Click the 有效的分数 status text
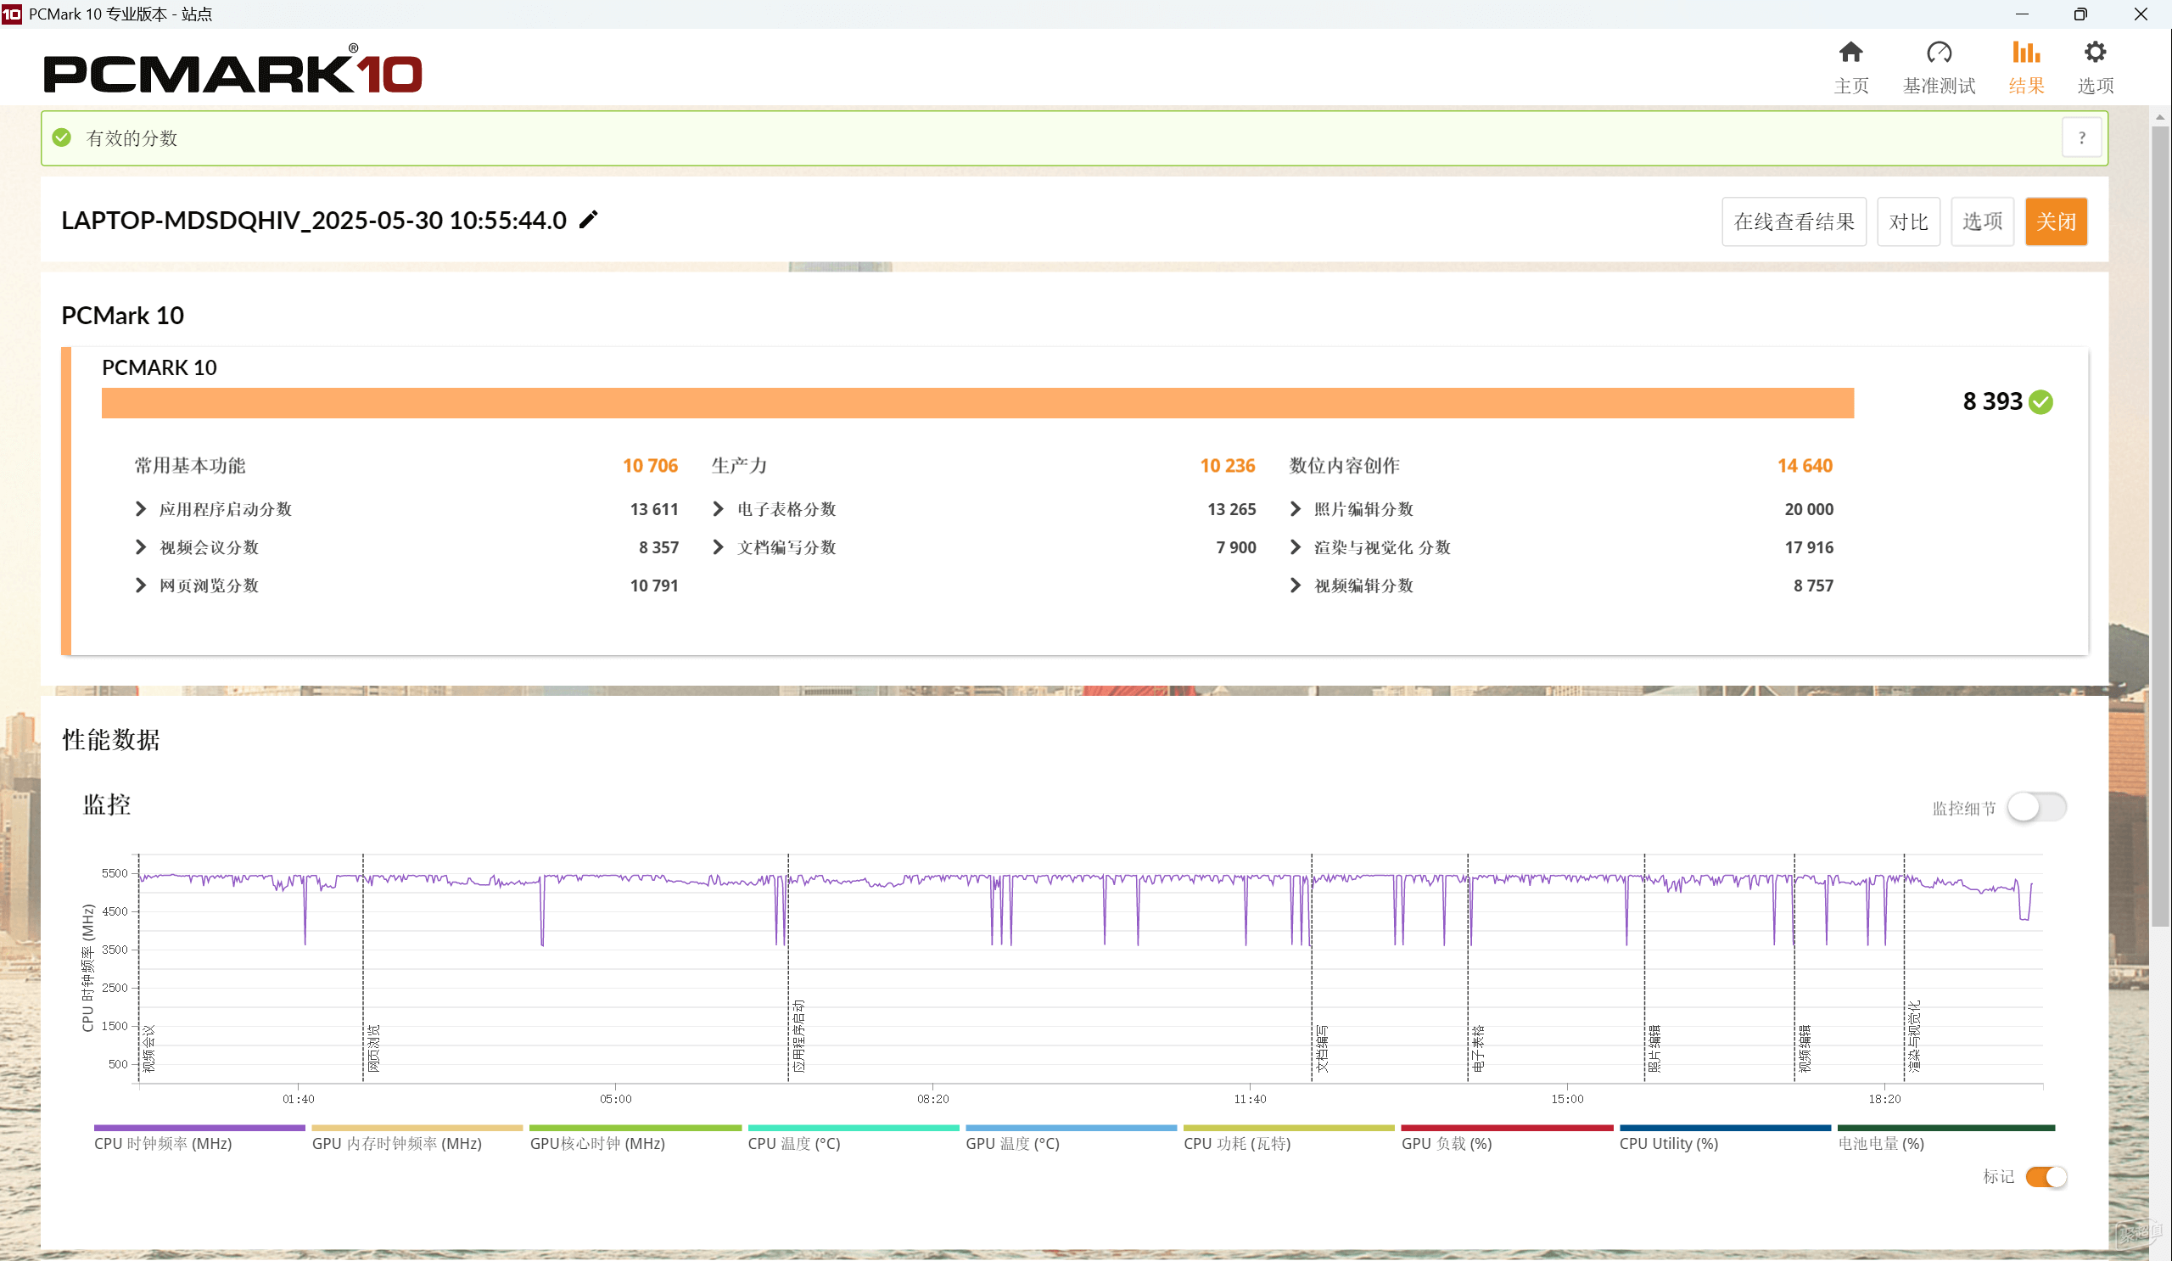The width and height of the screenshot is (2172, 1261). [132, 138]
